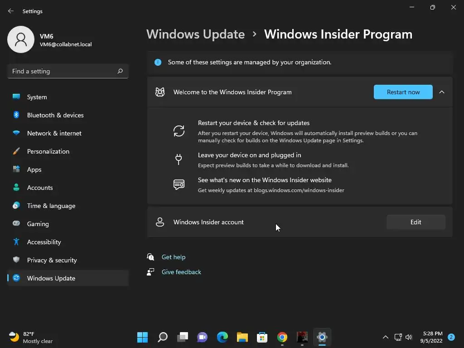Click the Time & language clock icon

click(x=16, y=205)
